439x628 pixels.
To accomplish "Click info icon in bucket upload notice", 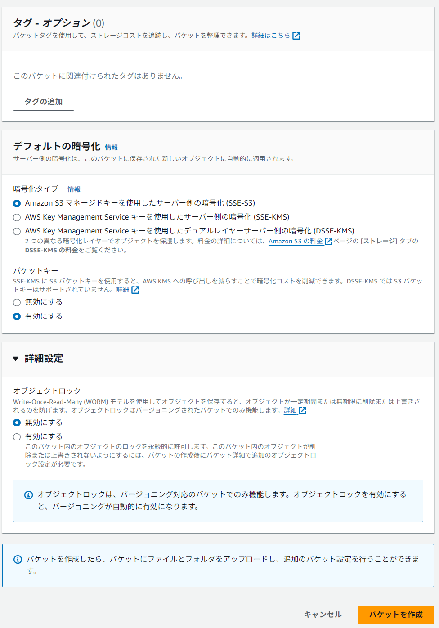I will (x=18, y=559).
